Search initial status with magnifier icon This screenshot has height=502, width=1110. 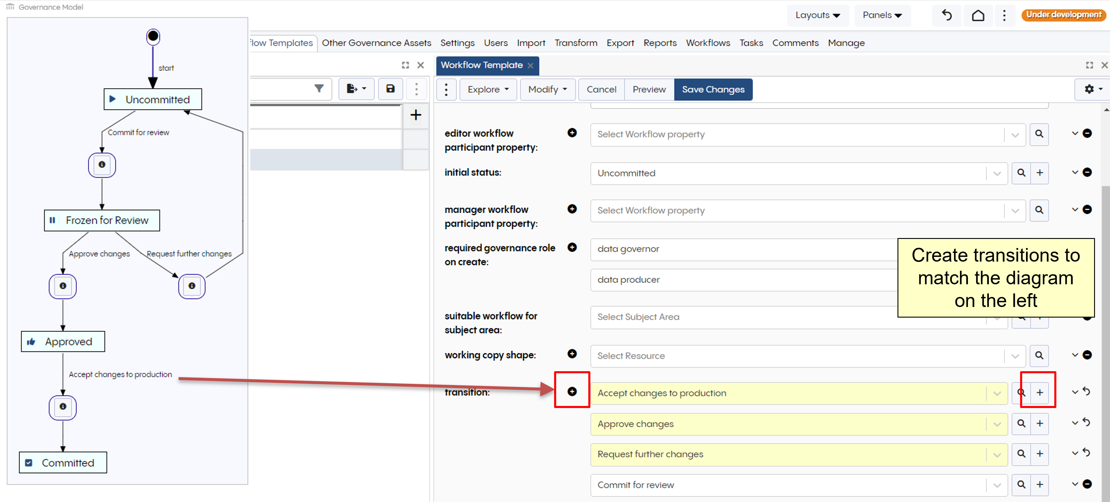[x=1021, y=173]
